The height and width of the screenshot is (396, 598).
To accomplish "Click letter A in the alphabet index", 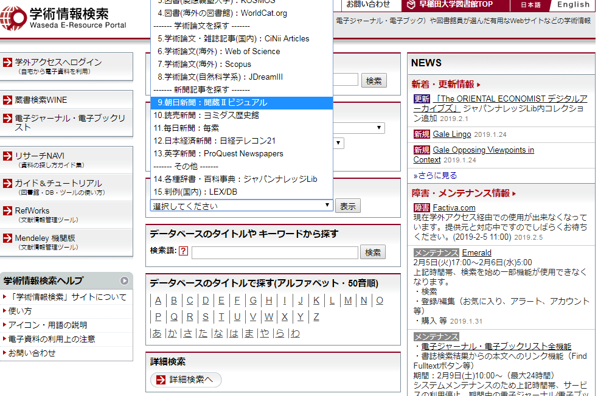I will pyautogui.click(x=158, y=300).
